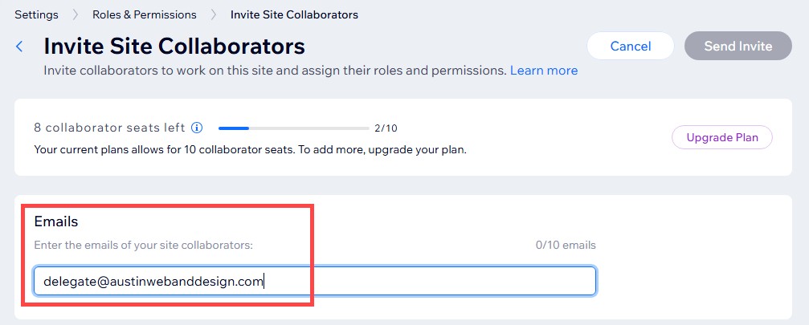Click the Upgrade Plan button
This screenshot has width=809, height=325.
[x=721, y=137]
